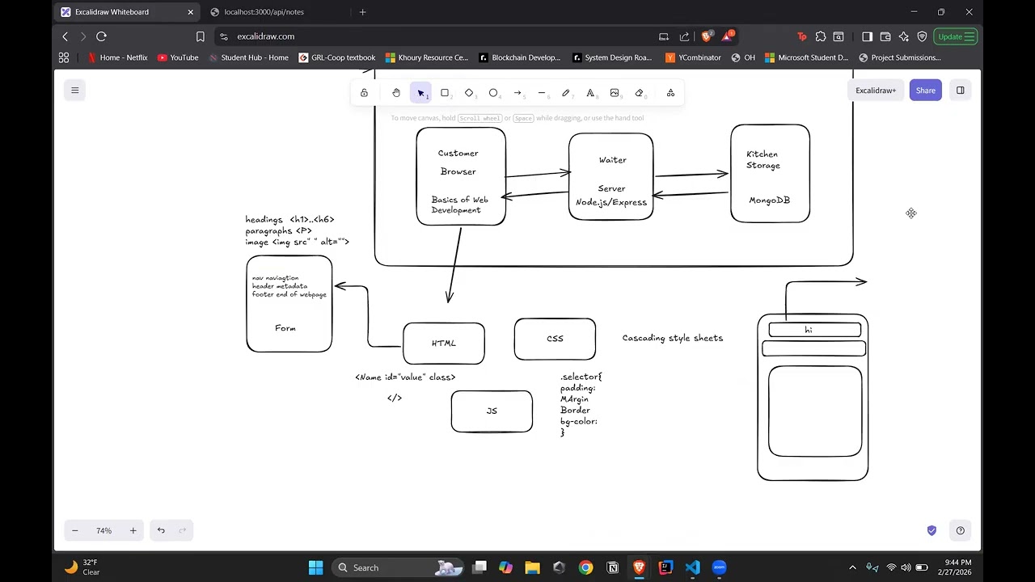Viewport: 1035px width, 582px height.
Task: Open the weather widget showing 32°F
Action: click(82, 567)
